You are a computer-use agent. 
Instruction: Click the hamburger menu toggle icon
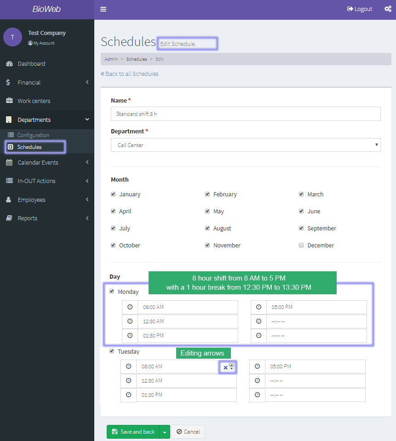click(103, 9)
